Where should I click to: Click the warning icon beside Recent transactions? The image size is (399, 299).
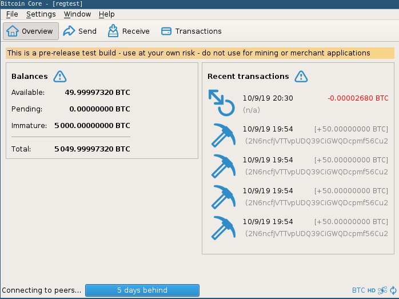(301, 77)
